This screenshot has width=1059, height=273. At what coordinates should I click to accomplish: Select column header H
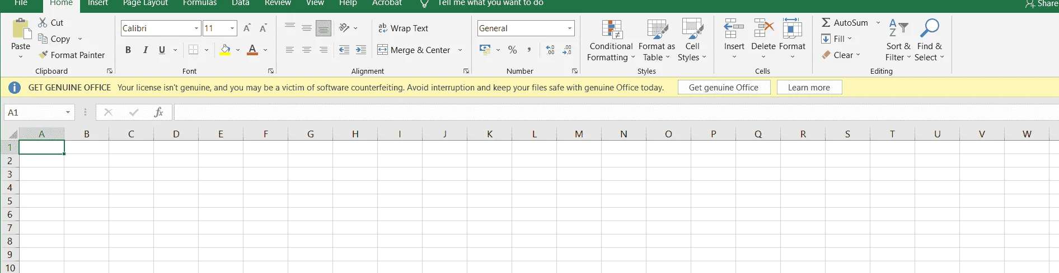click(355, 134)
